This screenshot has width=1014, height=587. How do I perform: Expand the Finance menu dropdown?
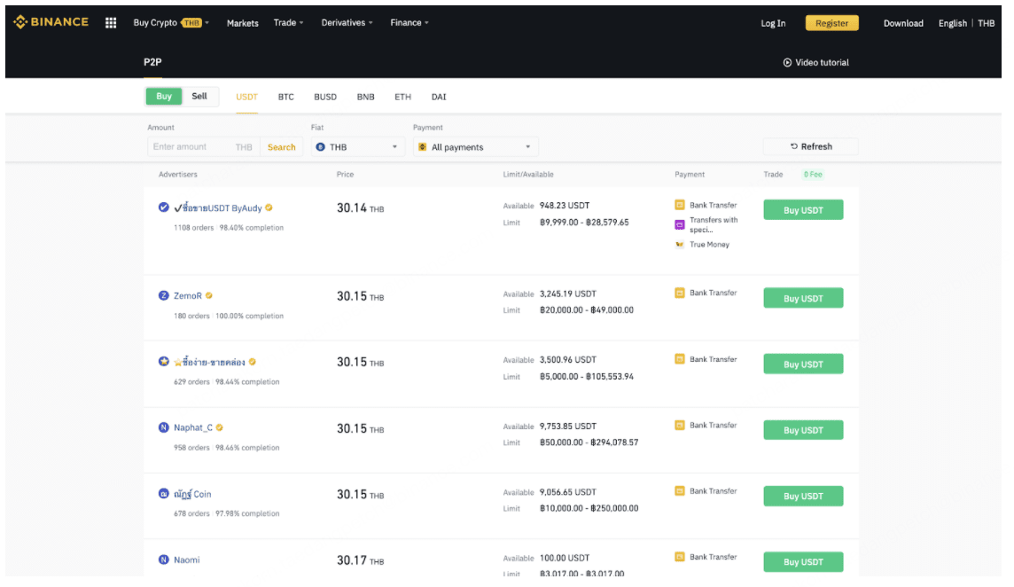[x=409, y=23]
